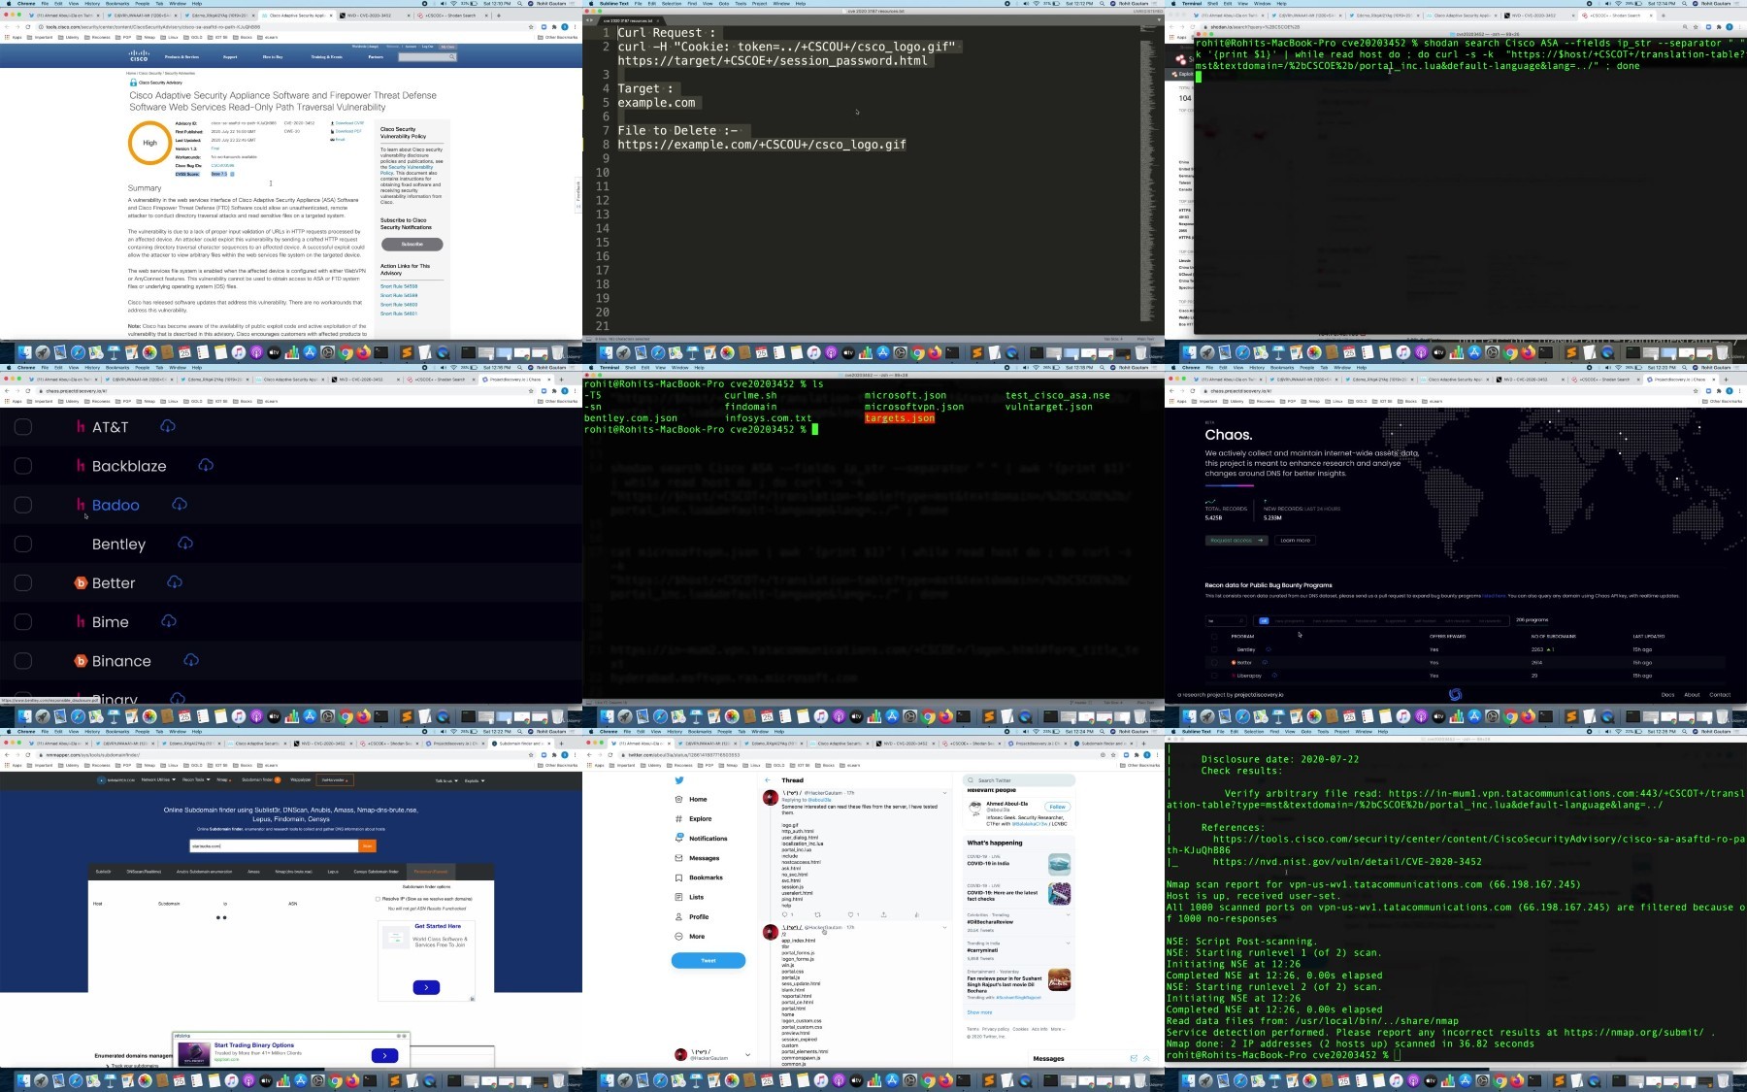Open the Shell menu above the targets.json terminal
1747x1092 pixels.
pos(629,368)
